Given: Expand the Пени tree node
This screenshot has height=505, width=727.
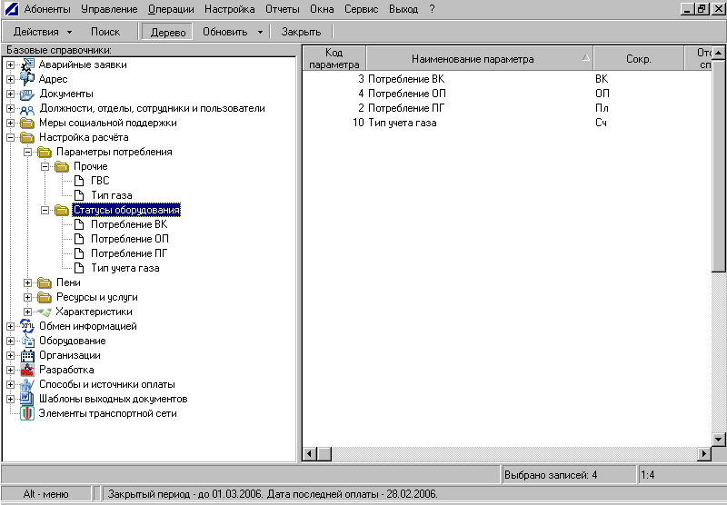Looking at the screenshot, I should pyautogui.click(x=28, y=282).
